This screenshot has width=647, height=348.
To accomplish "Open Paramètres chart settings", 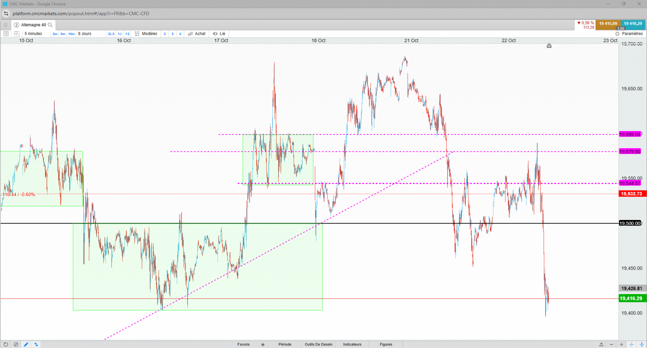I will (629, 34).
